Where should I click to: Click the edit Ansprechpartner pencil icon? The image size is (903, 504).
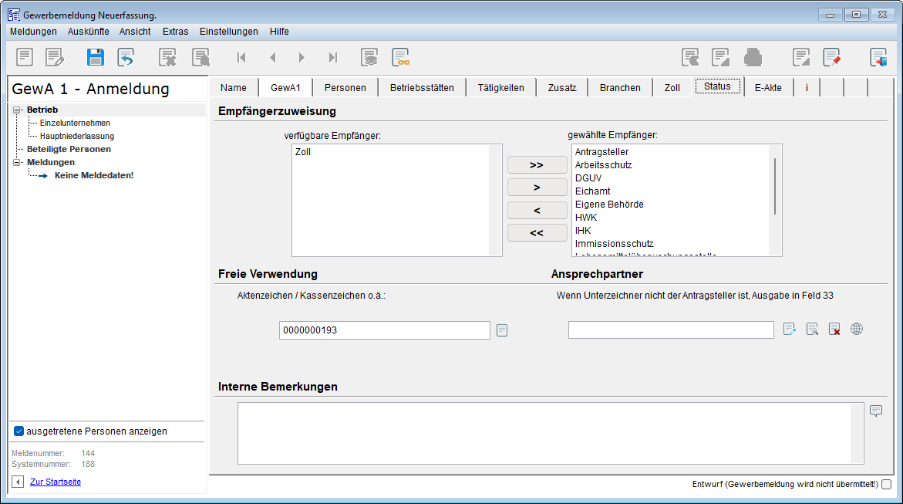790,330
